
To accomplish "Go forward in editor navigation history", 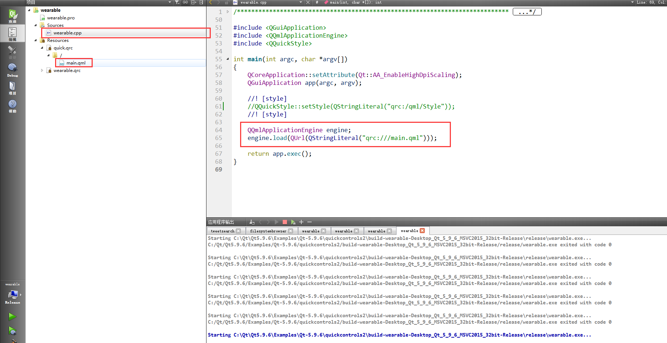I will 218,3.
